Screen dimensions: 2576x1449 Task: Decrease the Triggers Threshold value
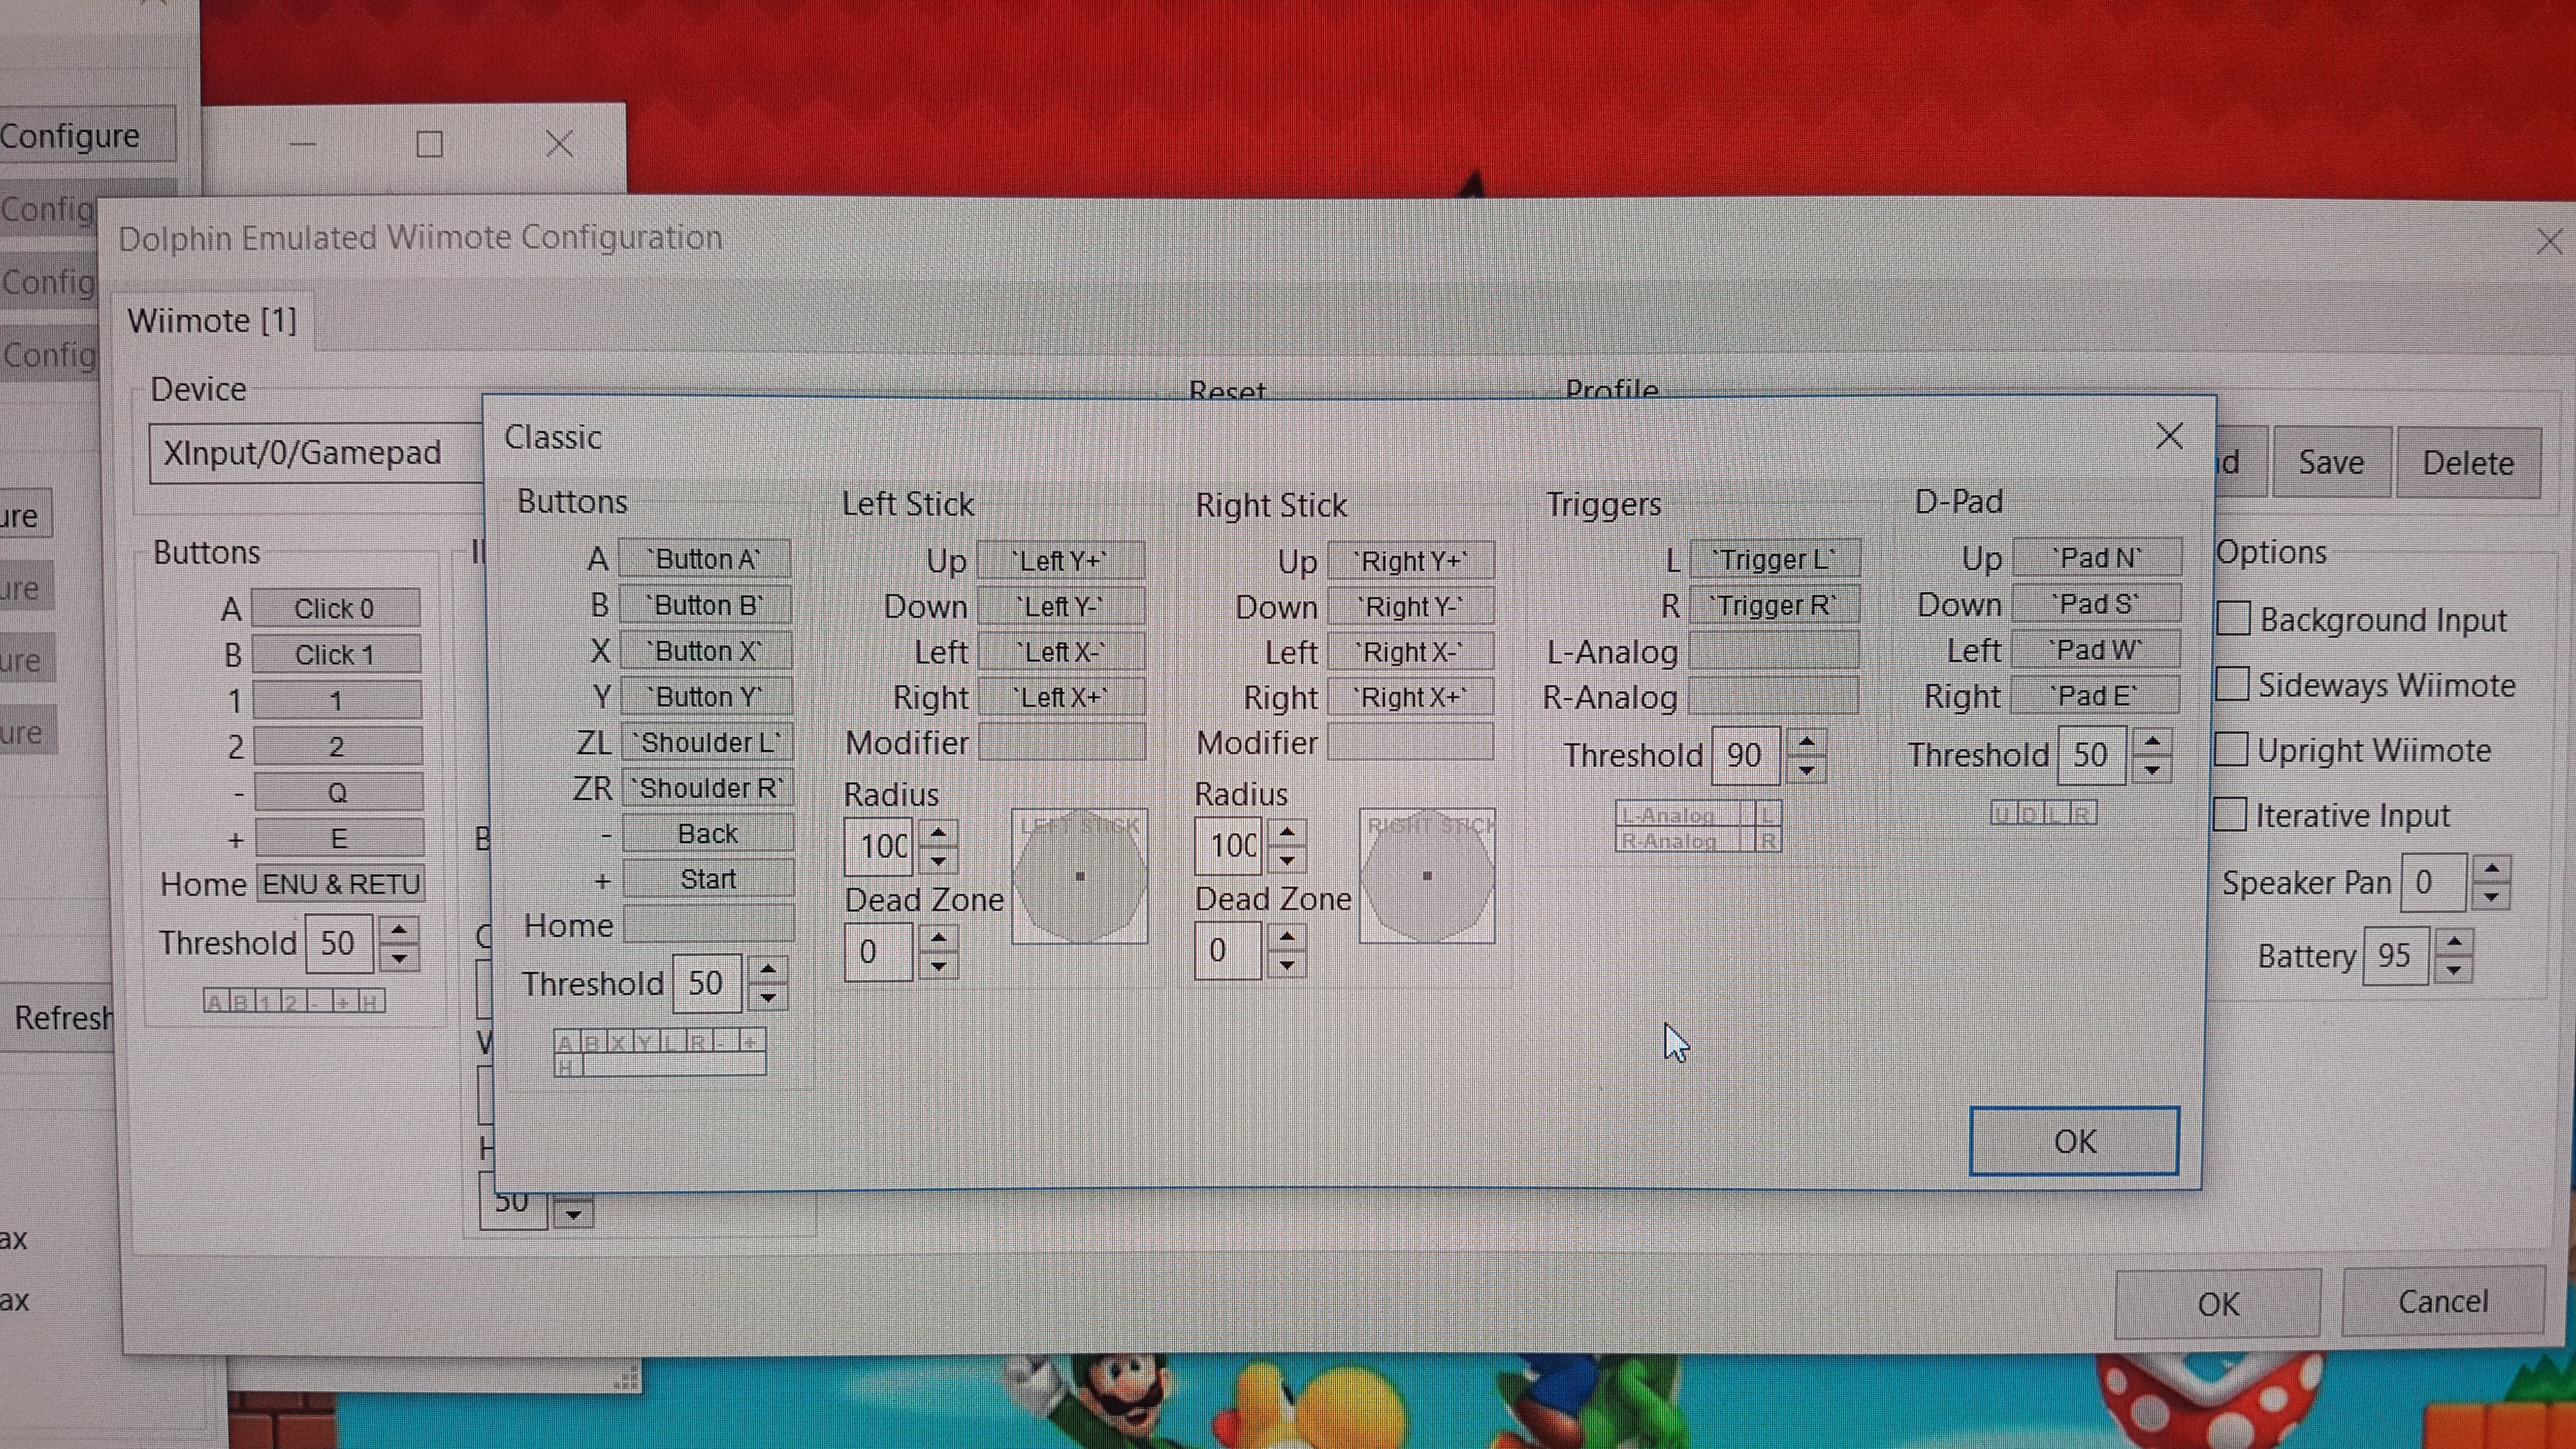pyautogui.click(x=1806, y=769)
